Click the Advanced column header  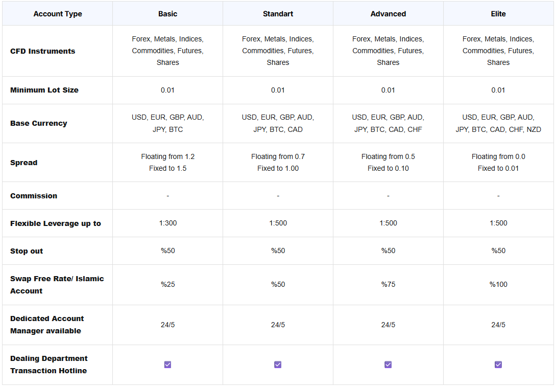pyautogui.click(x=388, y=14)
